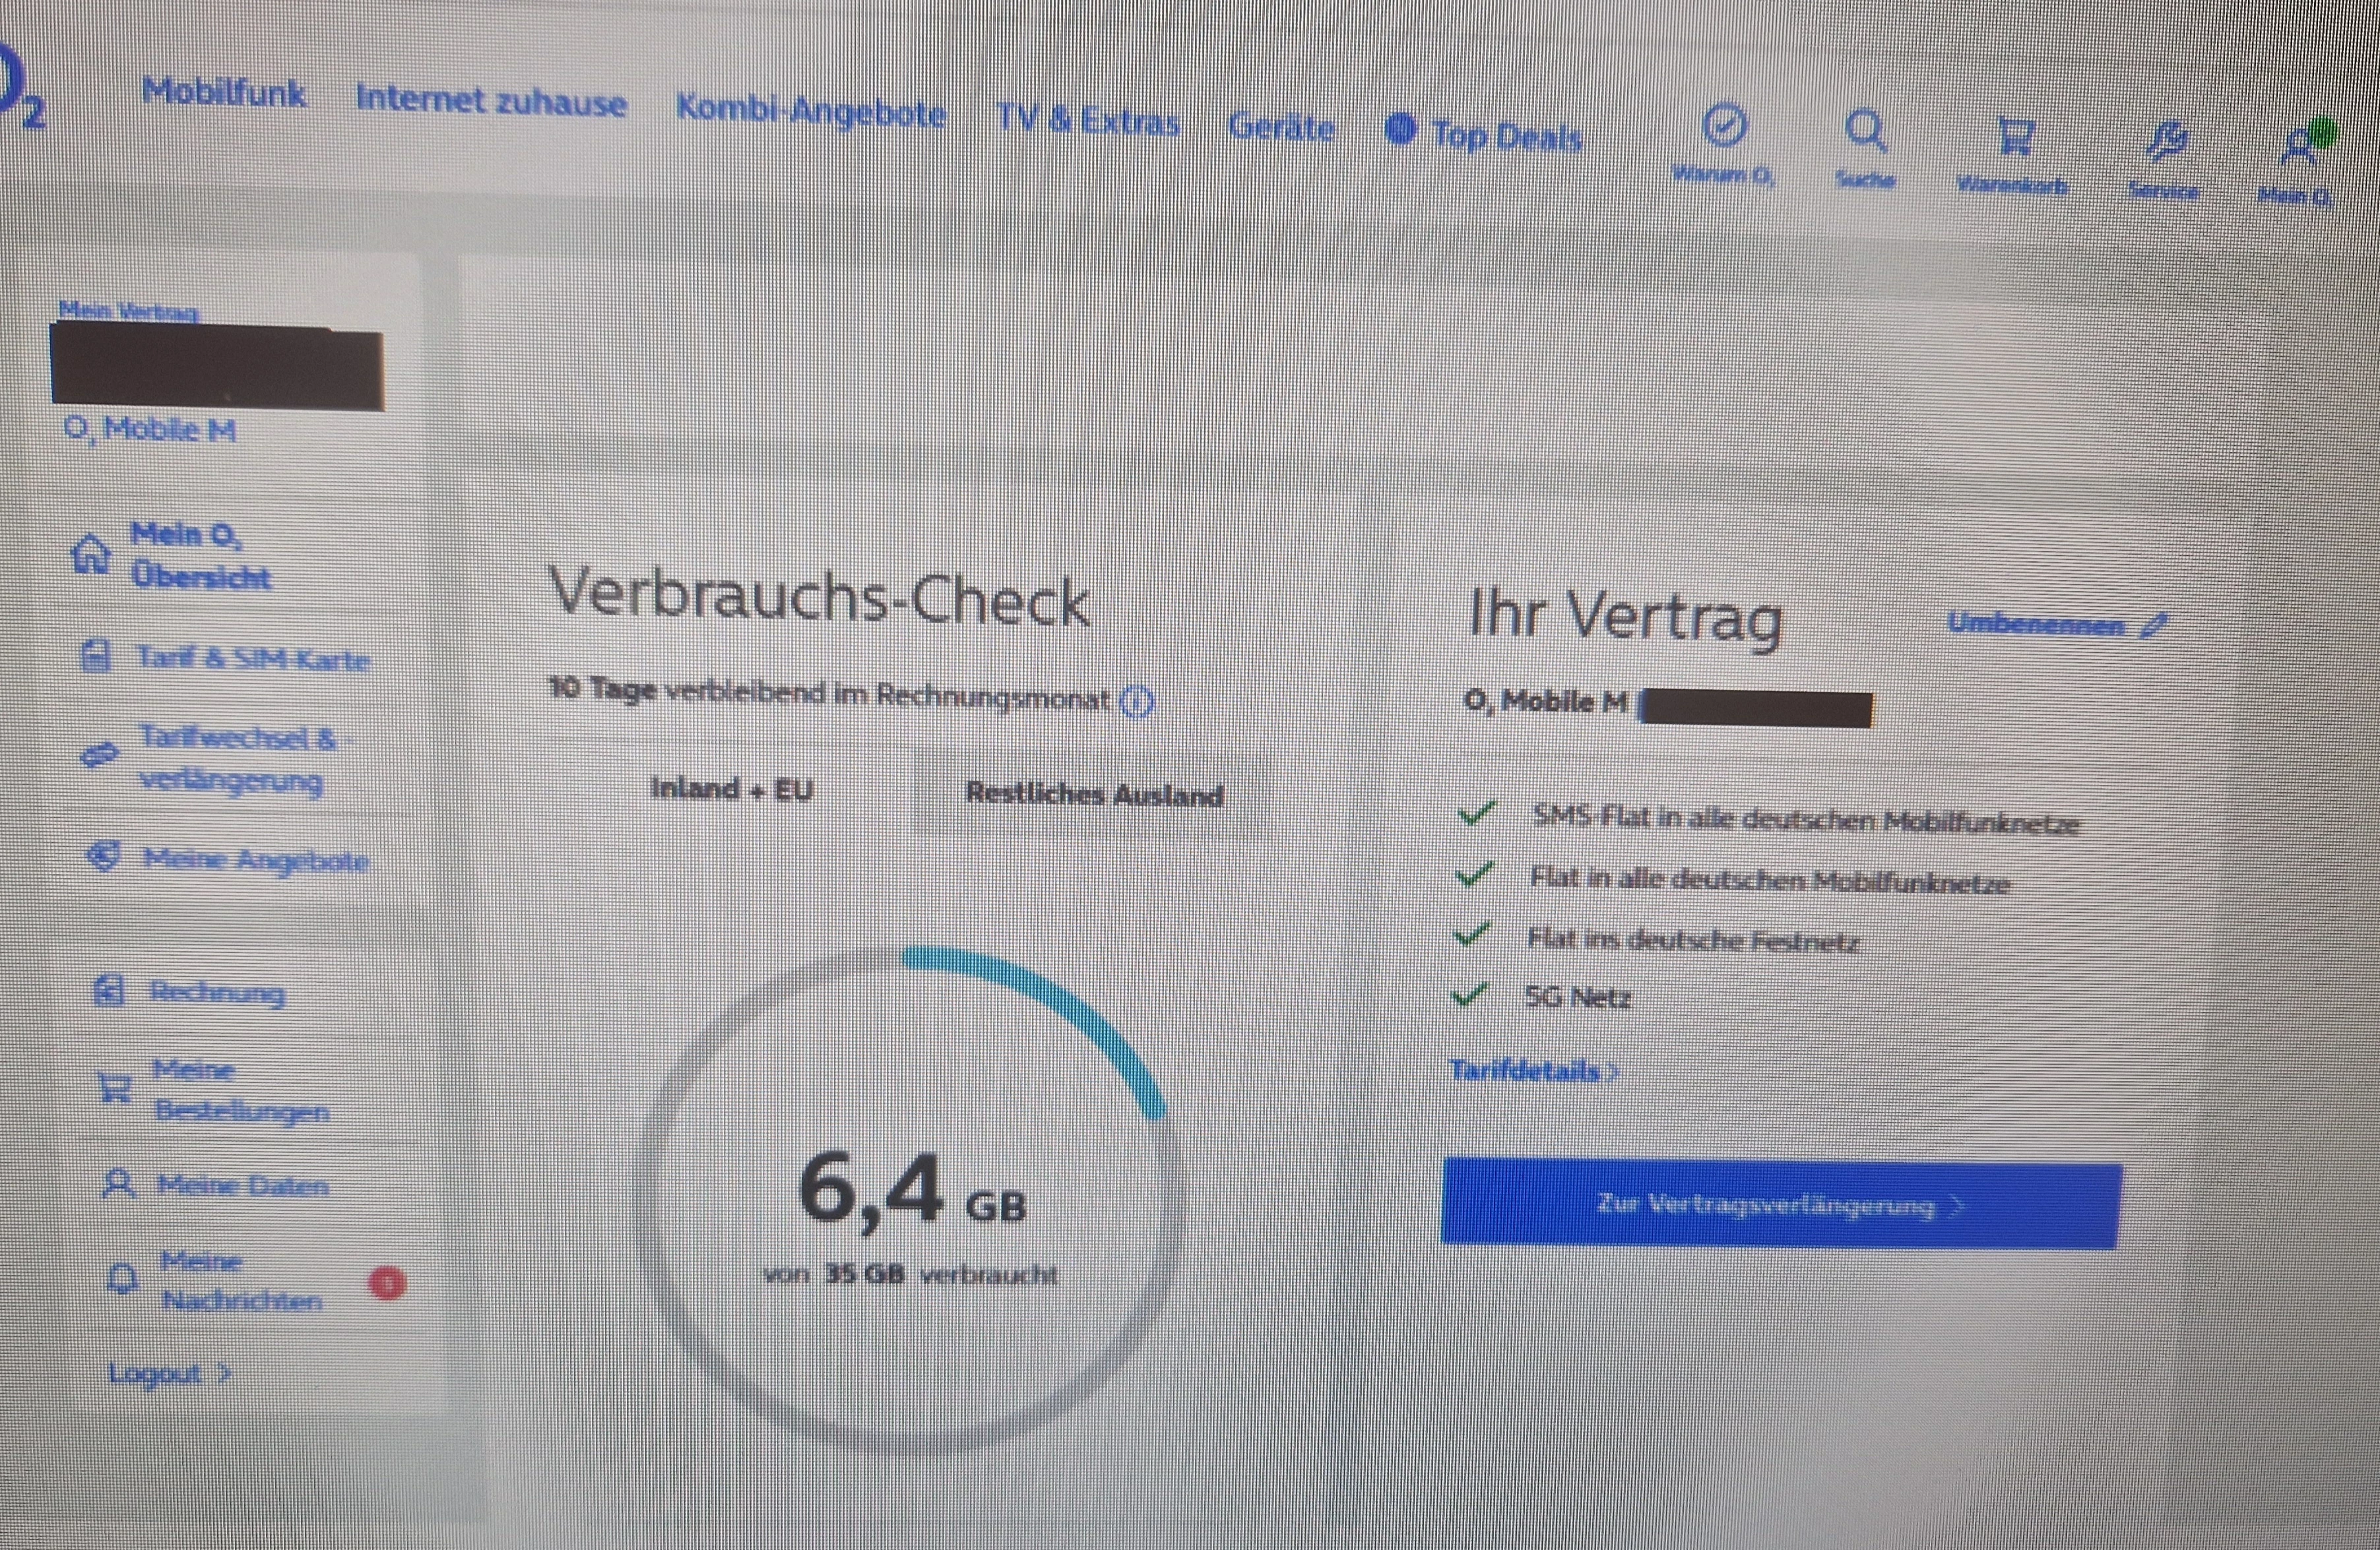Click the Service wrench icon
Viewport: 2380px width, 1550px height.
pyautogui.click(x=2167, y=142)
